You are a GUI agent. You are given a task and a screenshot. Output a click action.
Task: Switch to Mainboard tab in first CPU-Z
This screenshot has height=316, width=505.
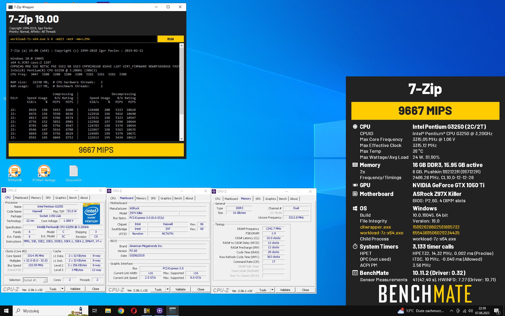click(21, 198)
